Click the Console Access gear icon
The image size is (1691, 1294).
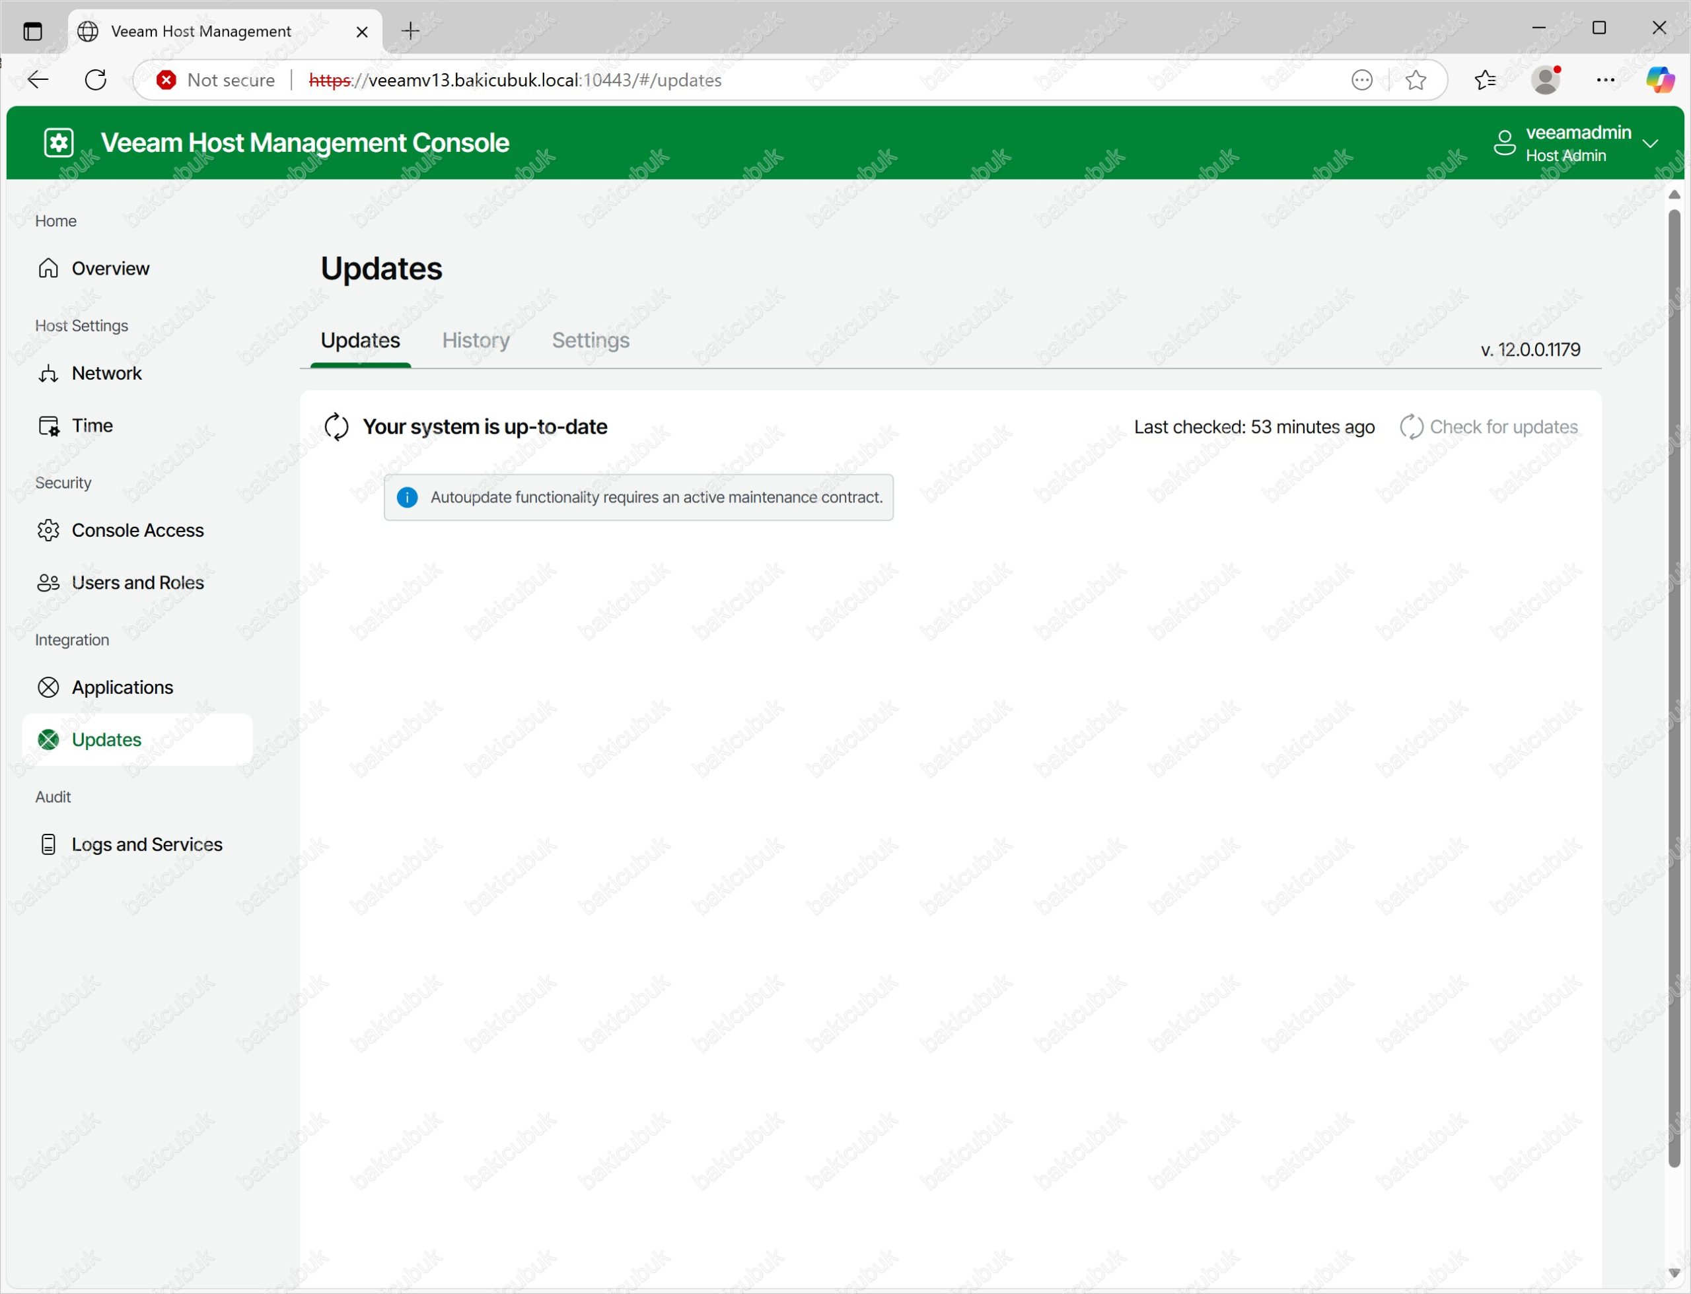tap(49, 531)
